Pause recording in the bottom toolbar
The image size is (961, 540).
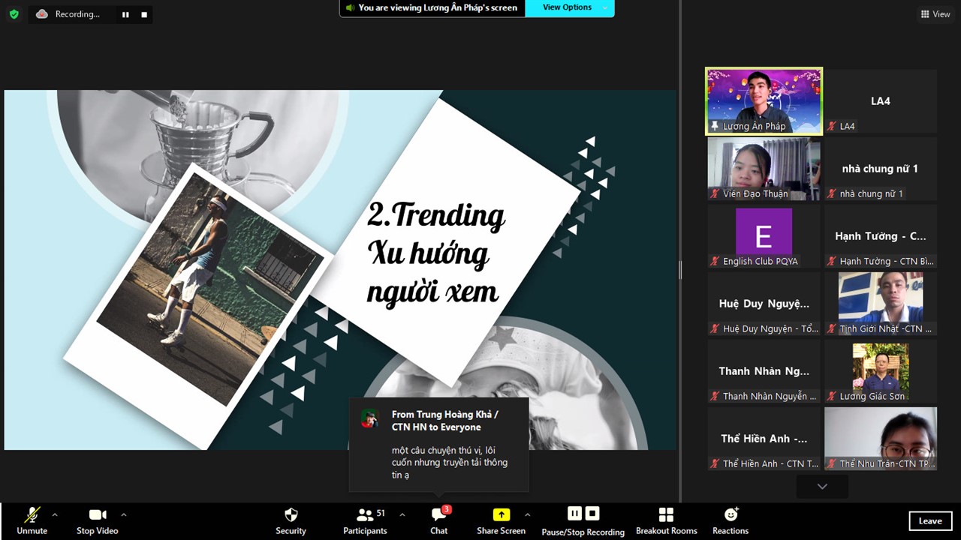click(x=574, y=514)
